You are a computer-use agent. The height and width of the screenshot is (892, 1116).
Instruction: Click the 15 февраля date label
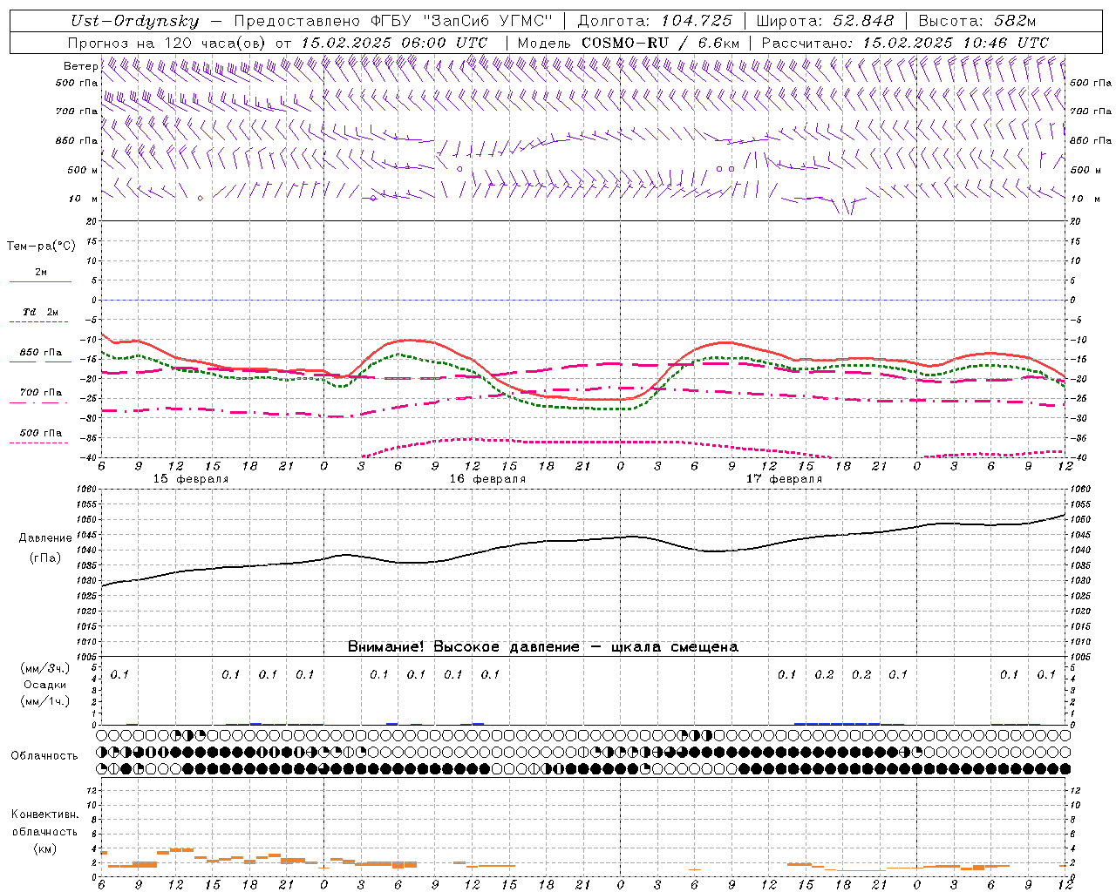click(191, 479)
